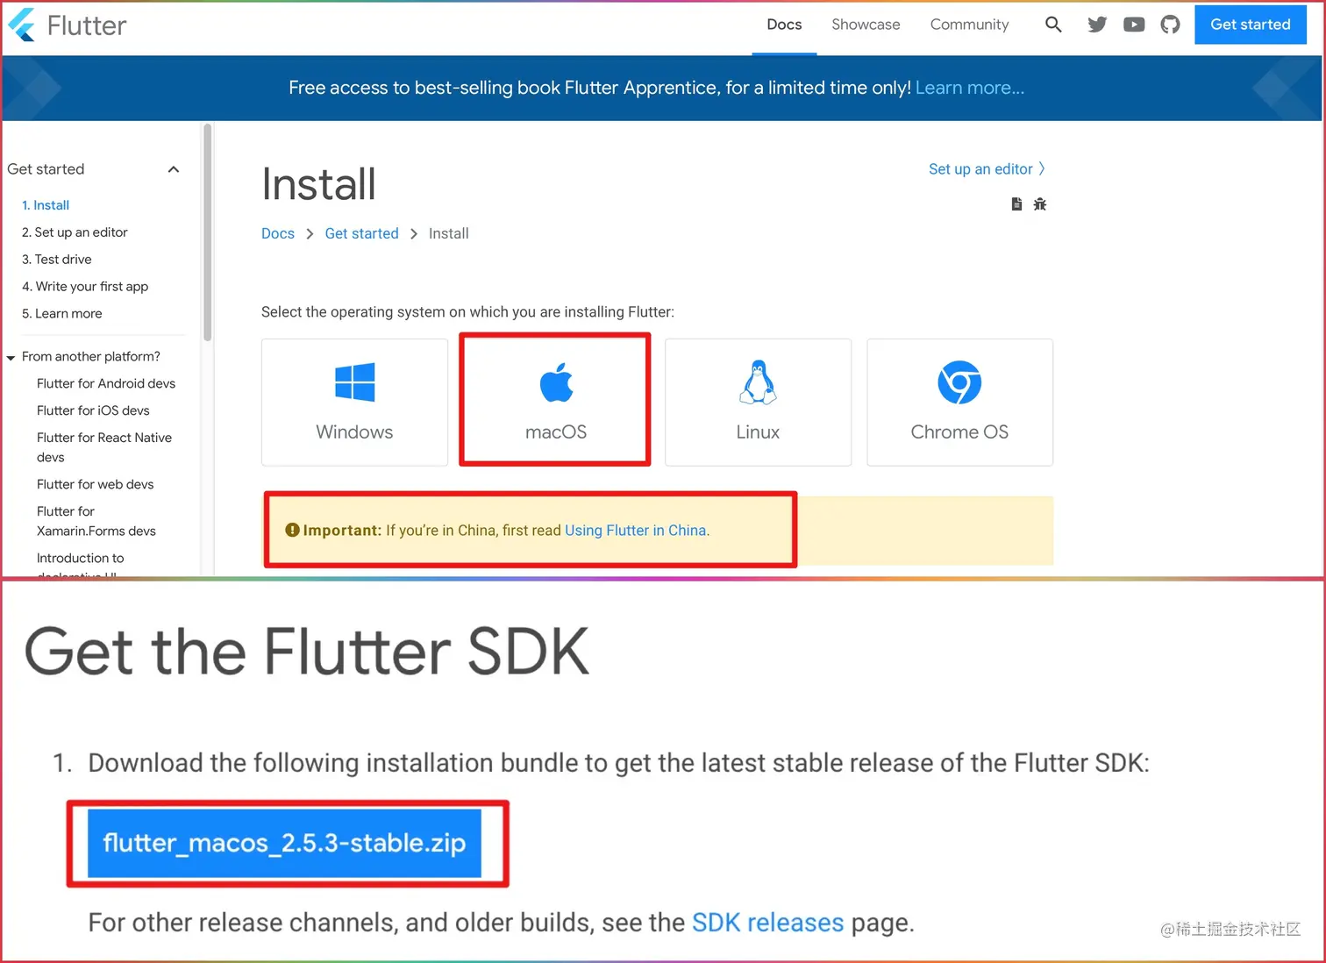This screenshot has width=1326, height=963.
Task: Download flutter_macos_2.5.3-stable.zip
Action: pyautogui.click(x=284, y=843)
